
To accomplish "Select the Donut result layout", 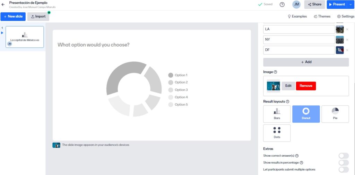I will 306,114.
